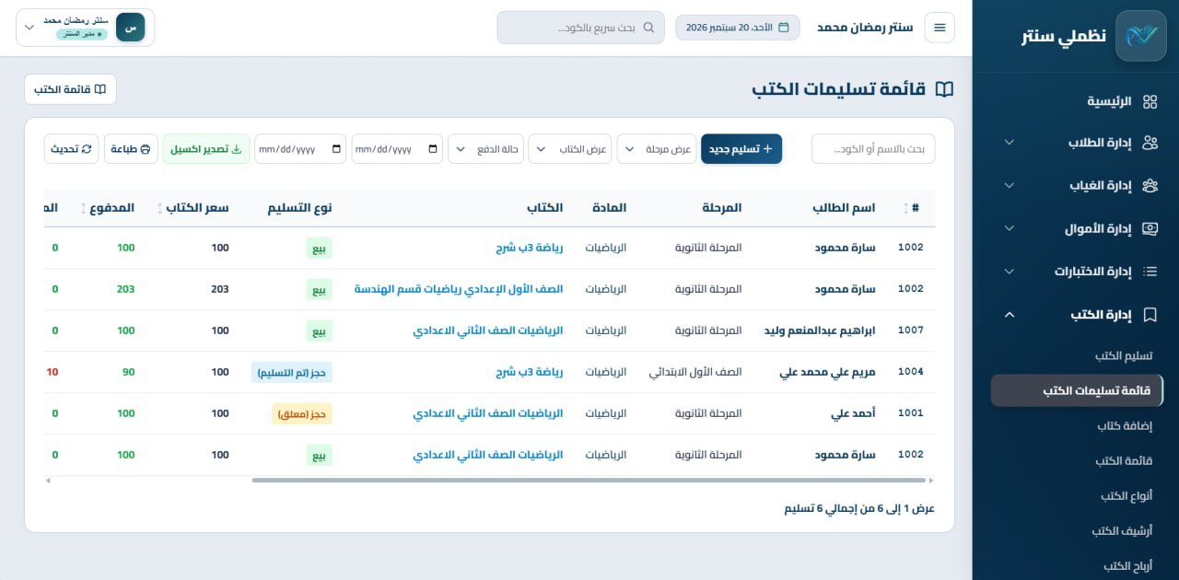The width and height of the screenshot is (1179, 580).
Task: Click the تحديث refresh button
Action: click(71, 149)
